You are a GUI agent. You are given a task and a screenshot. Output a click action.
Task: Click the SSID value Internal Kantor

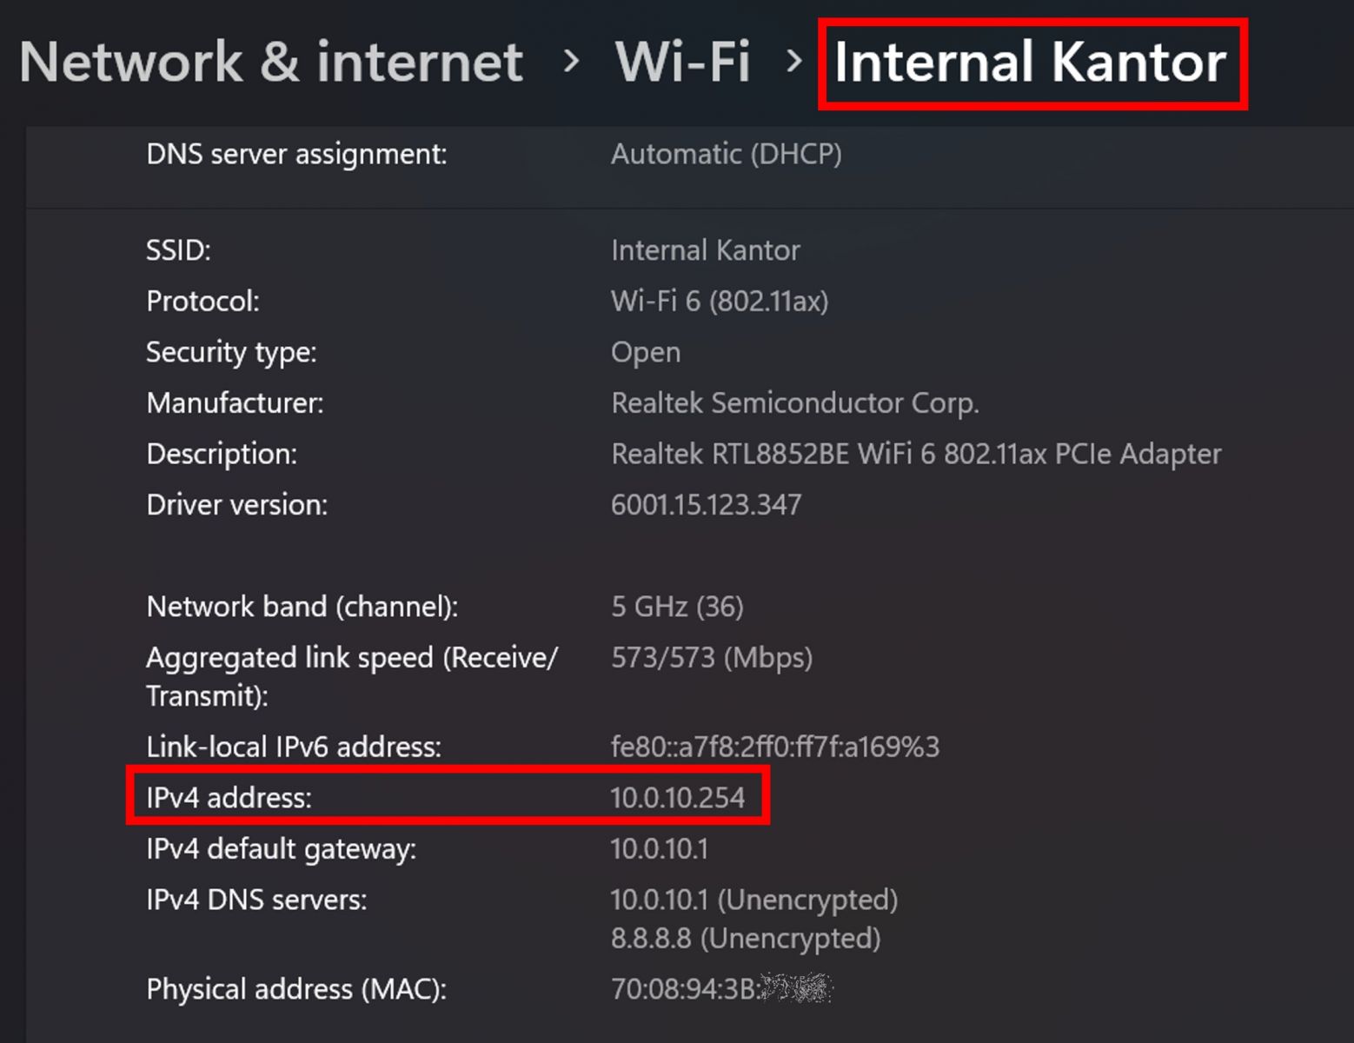pos(705,250)
